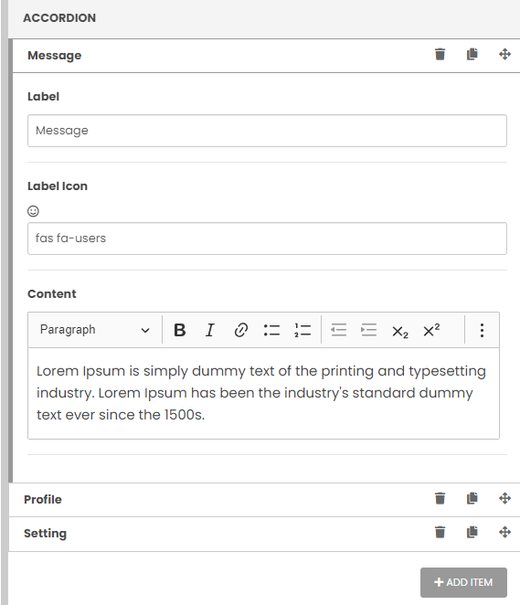Click the move handle of Setting item
This screenshot has width=520, height=605.
[x=504, y=533]
